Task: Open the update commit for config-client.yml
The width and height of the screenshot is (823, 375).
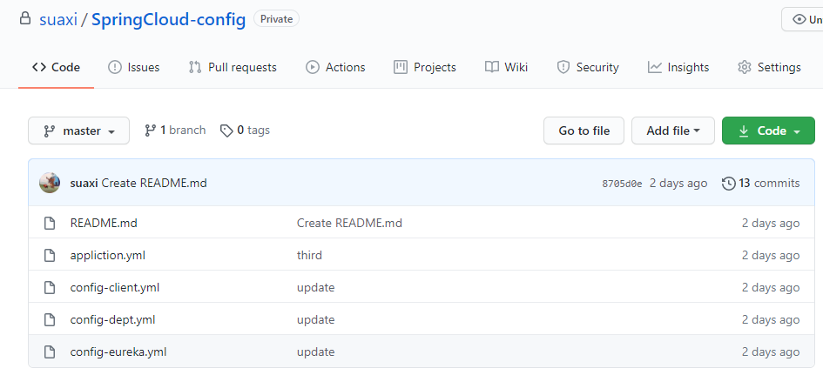Action: [316, 287]
